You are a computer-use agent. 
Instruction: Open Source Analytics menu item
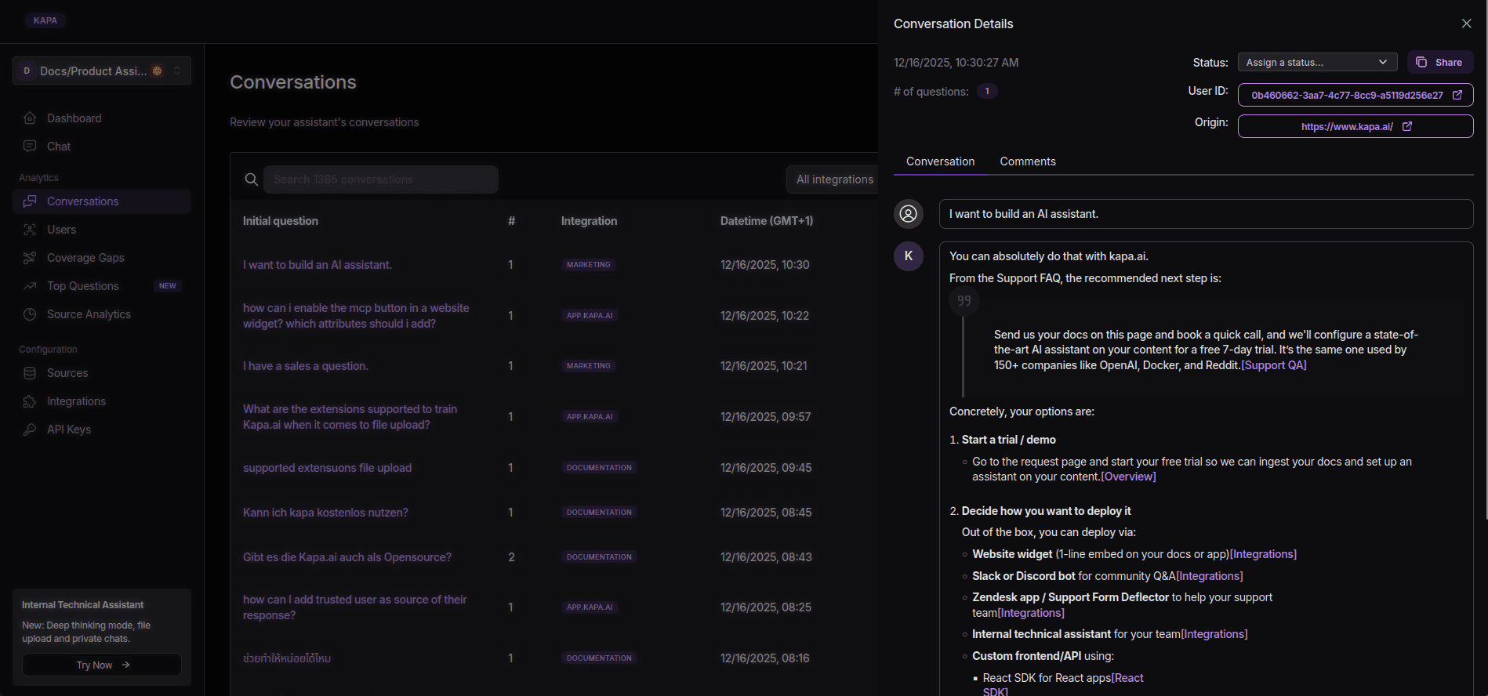click(x=102, y=314)
